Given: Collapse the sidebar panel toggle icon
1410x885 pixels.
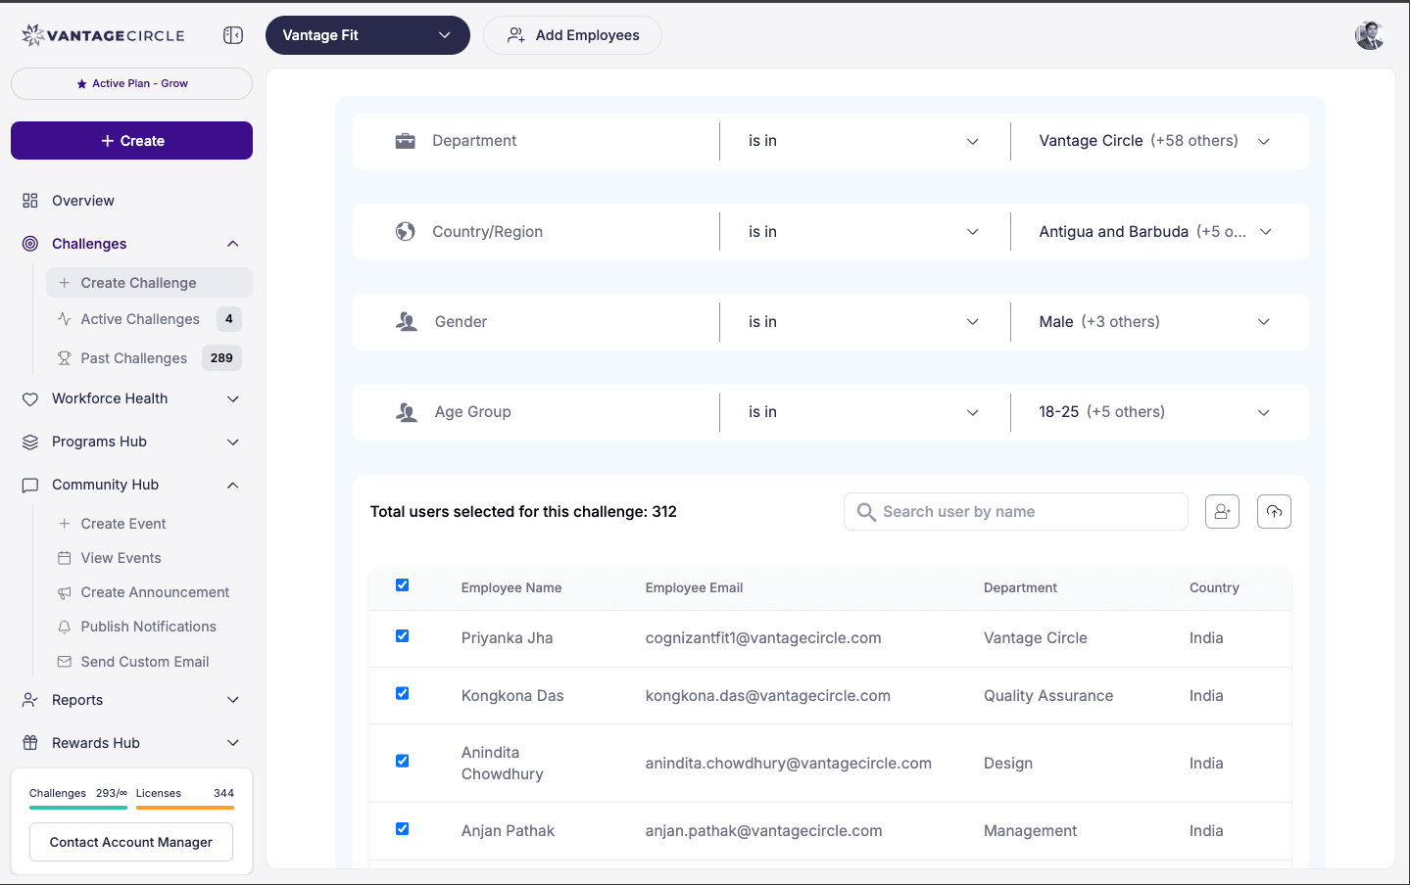Looking at the screenshot, I should pos(233,35).
